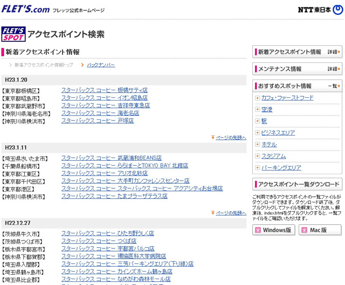The width and height of the screenshot is (345, 285).
Task: Click the Mac版 download arrow icon
Action: click(304, 230)
